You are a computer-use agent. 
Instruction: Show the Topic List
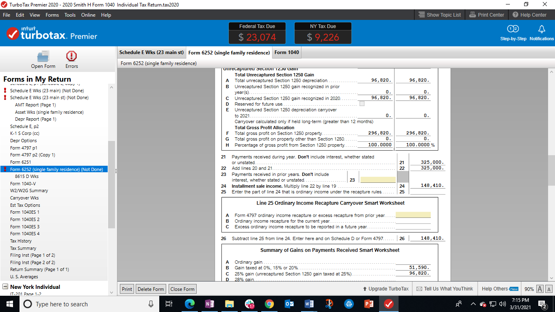440,15
